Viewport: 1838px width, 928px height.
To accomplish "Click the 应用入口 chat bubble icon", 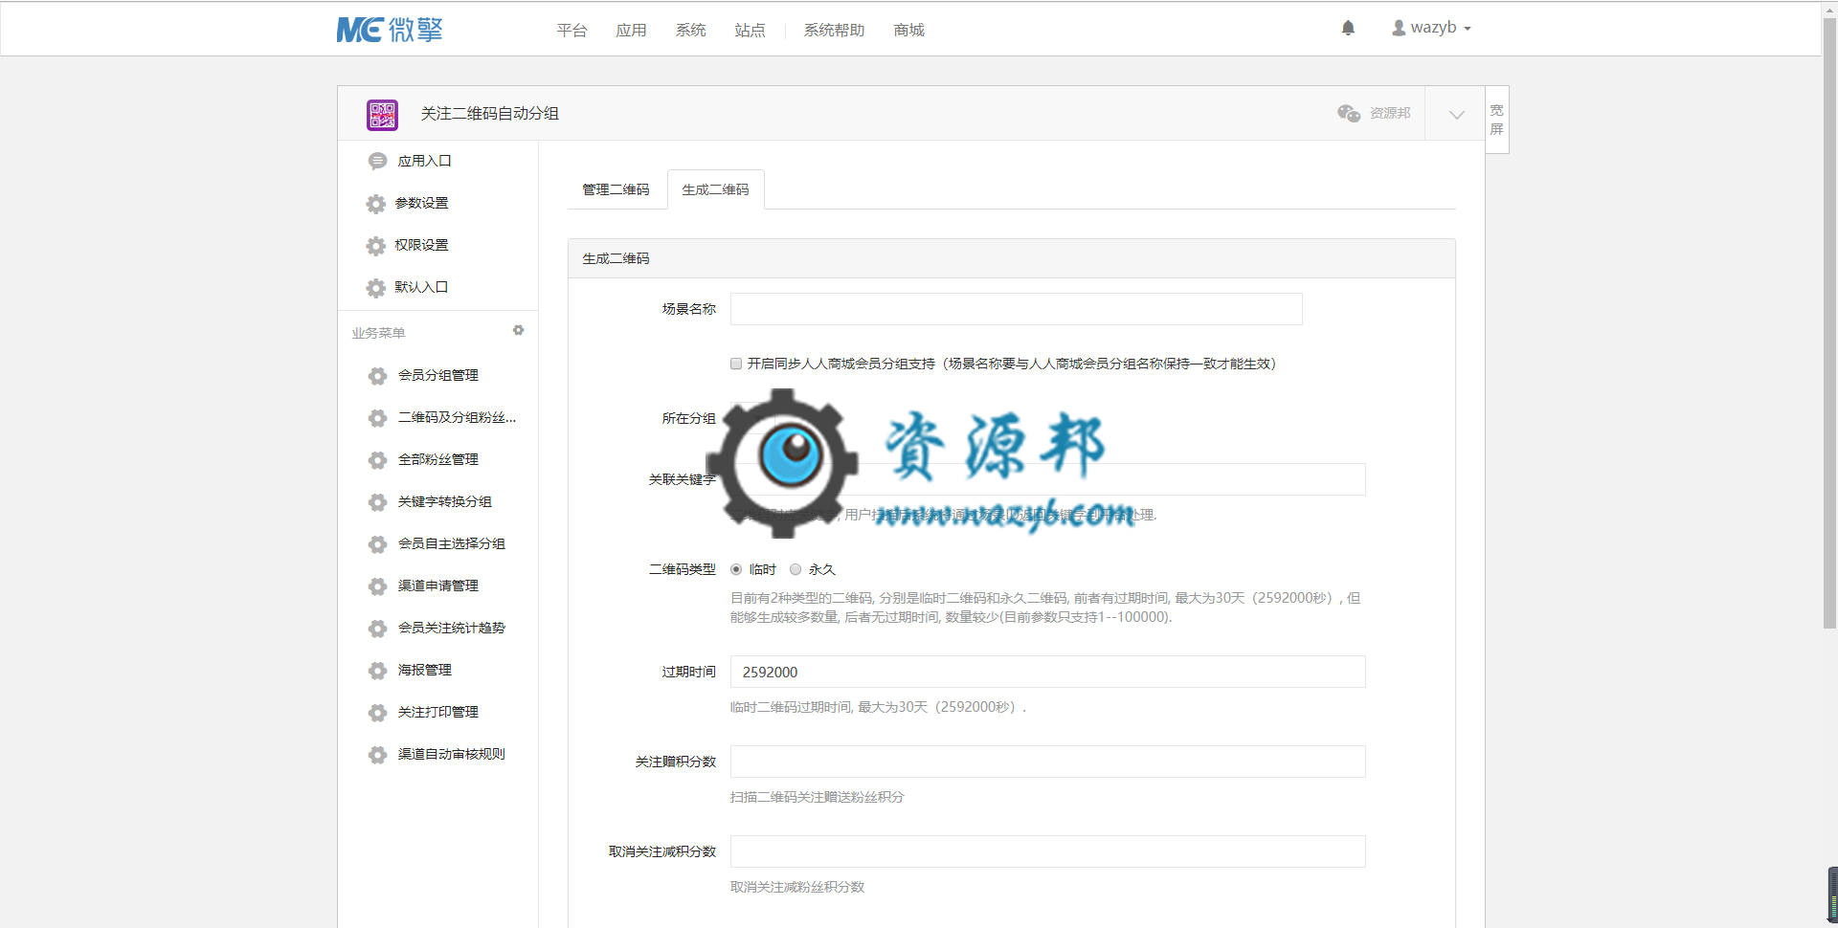I will tap(377, 161).
